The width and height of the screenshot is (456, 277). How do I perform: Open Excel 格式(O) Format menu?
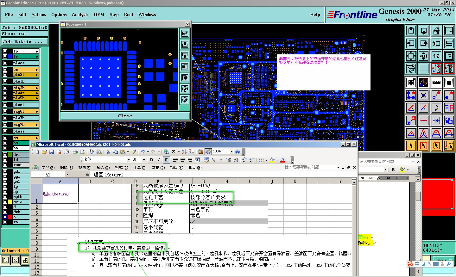tap(122, 168)
